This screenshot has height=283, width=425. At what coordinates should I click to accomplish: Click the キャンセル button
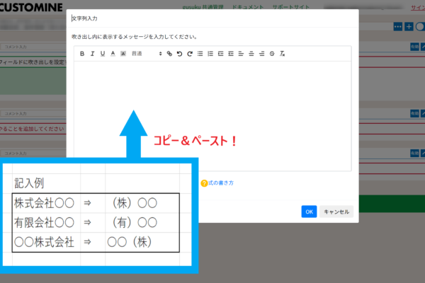pos(336,212)
